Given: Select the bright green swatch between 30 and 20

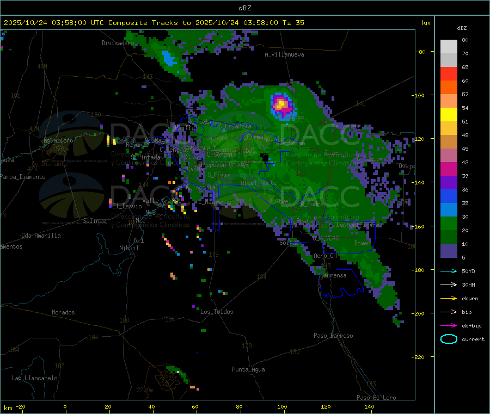Looking at the screenshot, I should click(449, 223).
